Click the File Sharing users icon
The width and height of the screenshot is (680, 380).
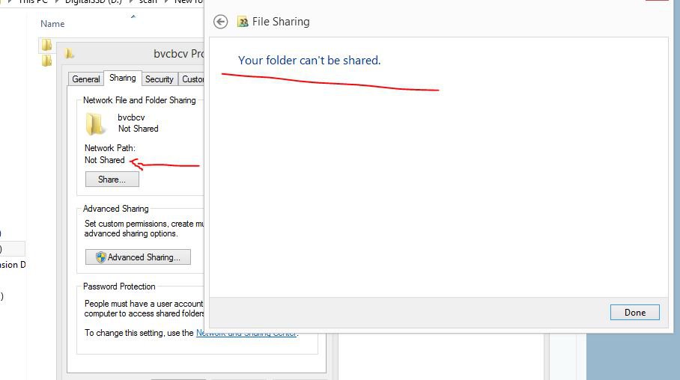point(243,22)
